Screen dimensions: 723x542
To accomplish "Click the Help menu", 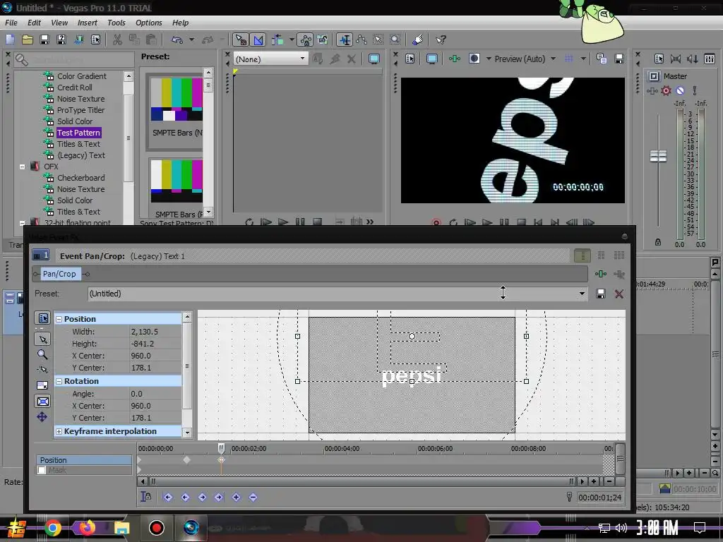I will click(x=180, y=23).
